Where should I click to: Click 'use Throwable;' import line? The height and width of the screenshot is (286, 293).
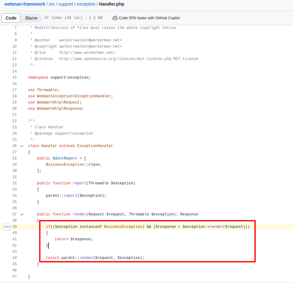pos(44,90)
